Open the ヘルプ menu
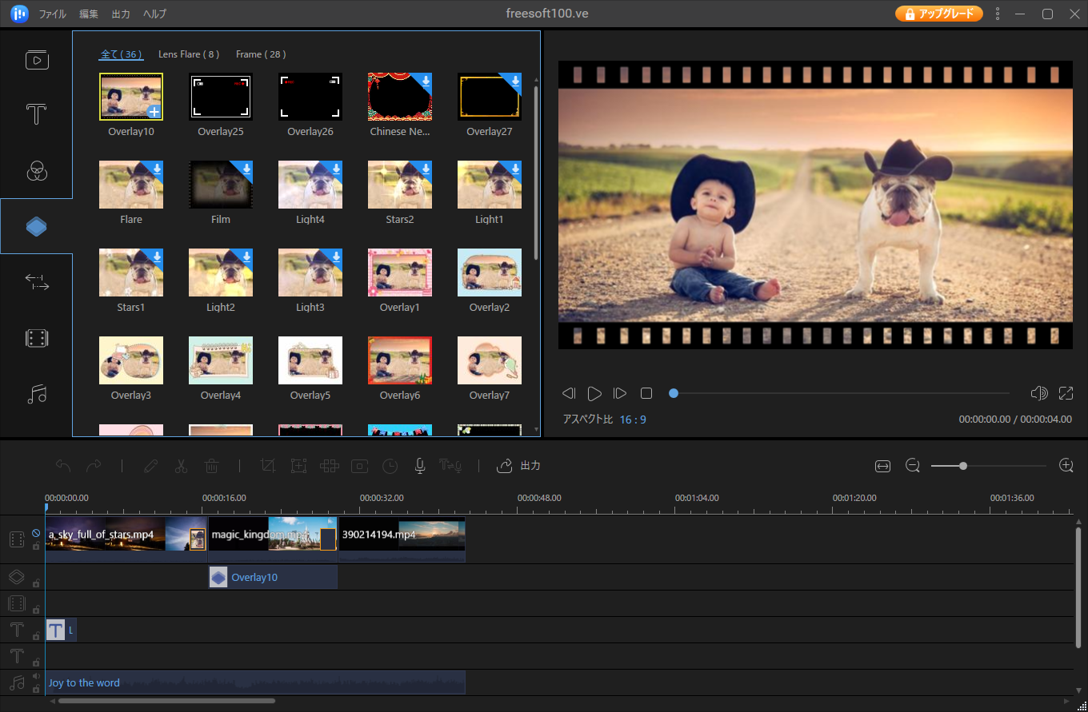Image resolution: width=1088 pixels, height=712 pixels. [x=154, y=14]
